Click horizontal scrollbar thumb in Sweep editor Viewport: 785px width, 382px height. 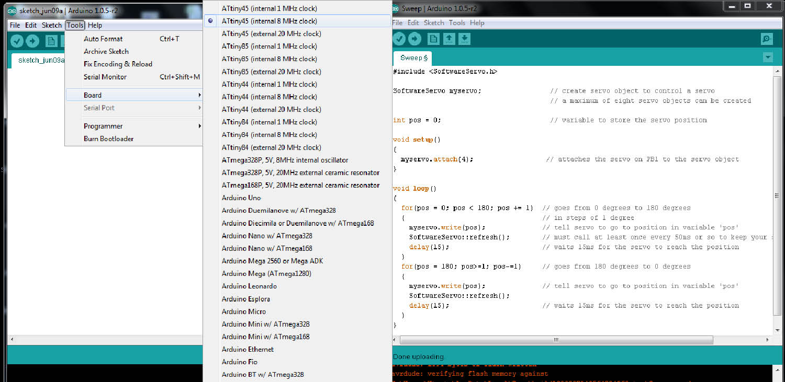coord(556,340)
